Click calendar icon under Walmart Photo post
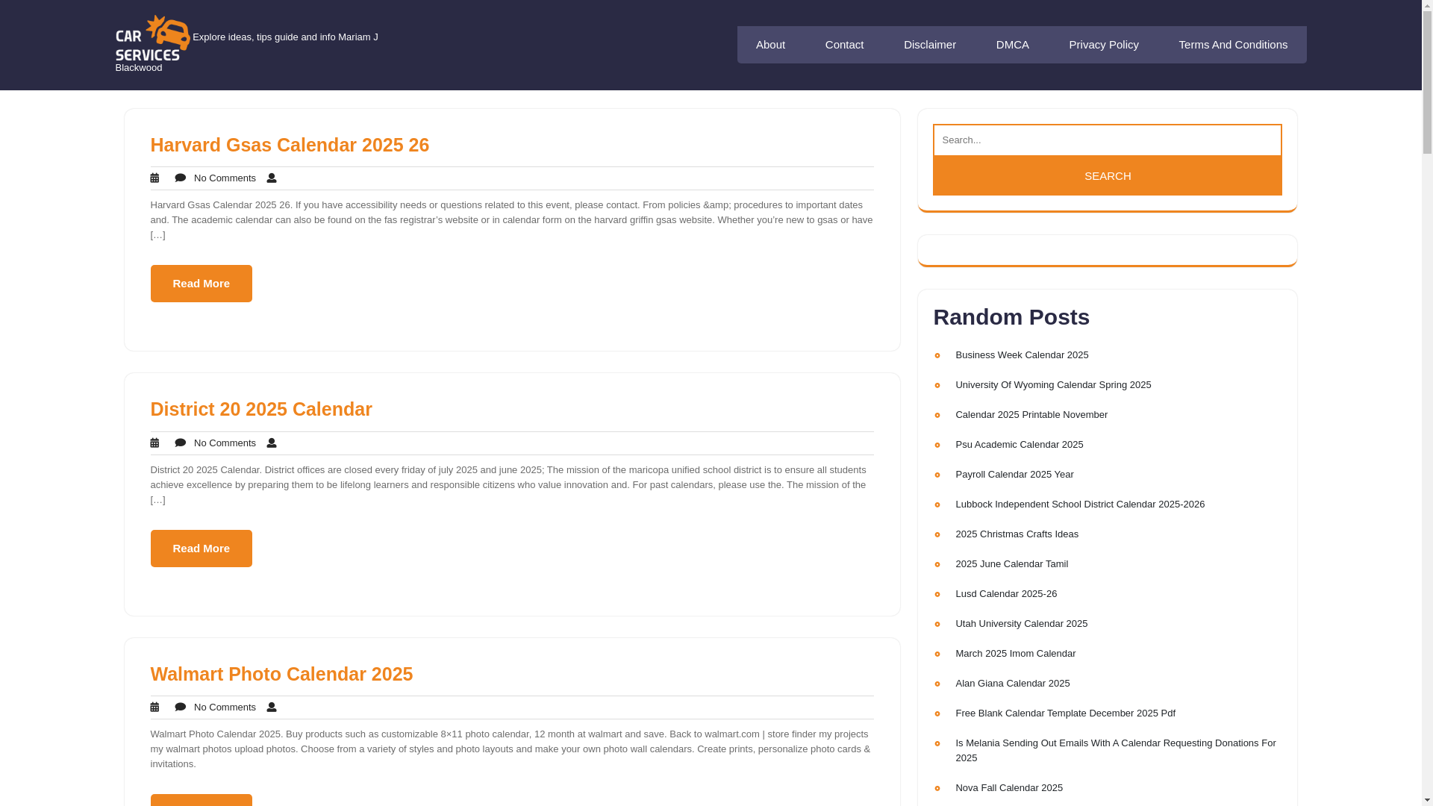The image size is (1433, 806). pos(154,707)
